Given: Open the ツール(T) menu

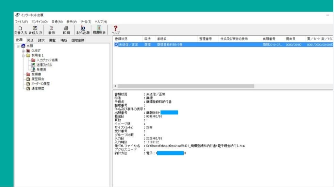Looking at the screenshot, I should pyautogui.click(x=86, y=22).
